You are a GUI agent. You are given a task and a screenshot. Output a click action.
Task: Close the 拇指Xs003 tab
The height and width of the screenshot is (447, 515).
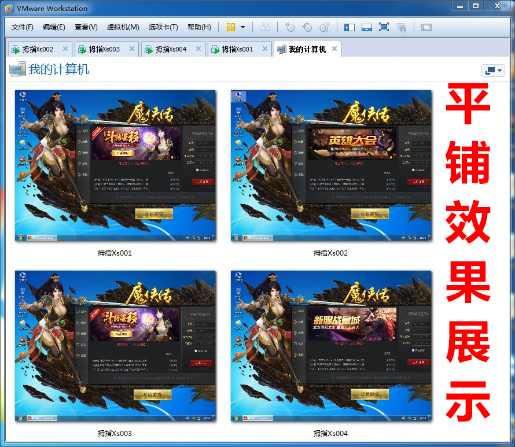(x=132, y=49)
